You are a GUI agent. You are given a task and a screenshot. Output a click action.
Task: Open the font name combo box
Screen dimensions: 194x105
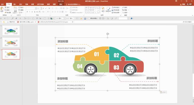click(x=31, y=8)
